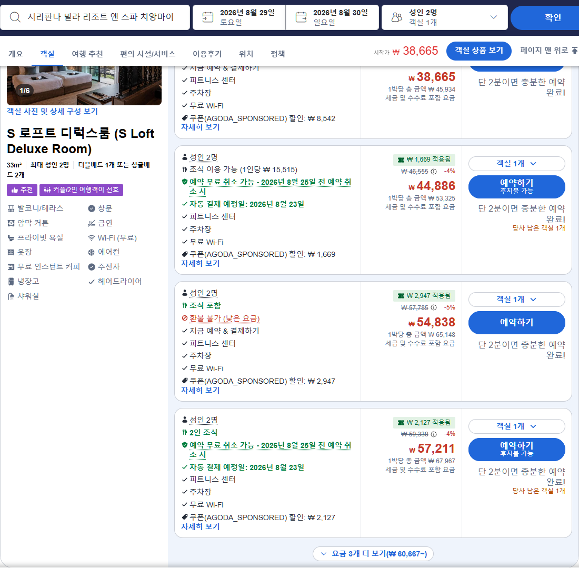Click info icon next to ₩46,555 price
The width and height of the screenshot is (579, 568).
pyautogui.click(x=434, y=172)
